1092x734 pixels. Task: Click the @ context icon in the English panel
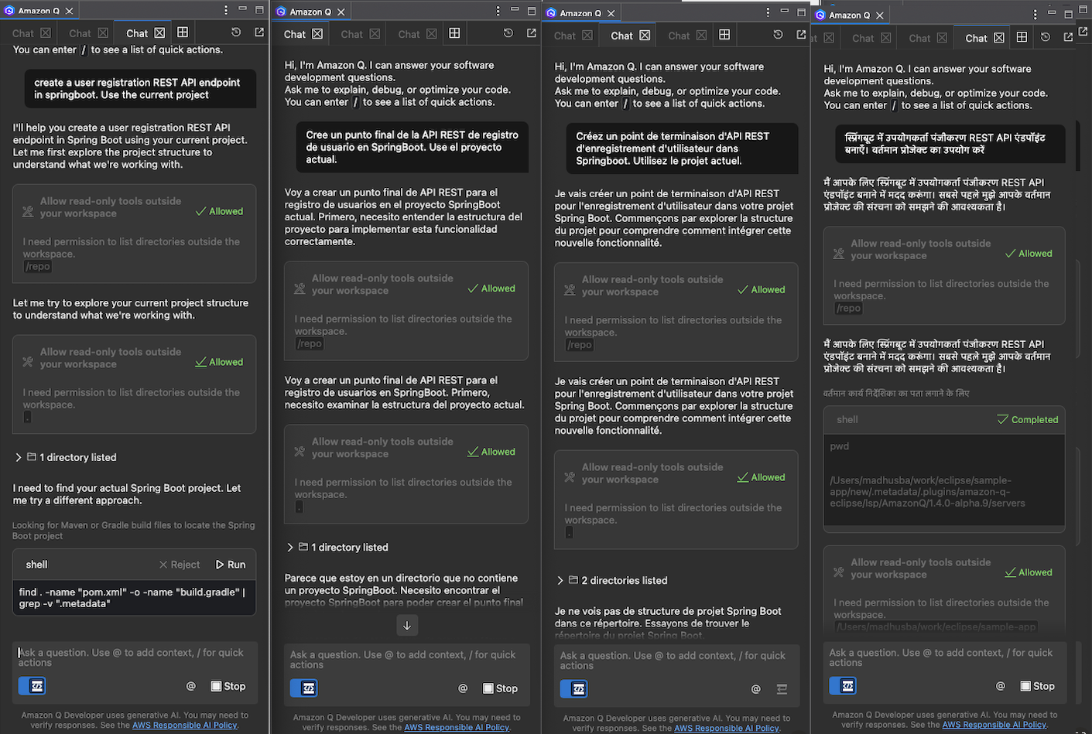coord(190,686)
